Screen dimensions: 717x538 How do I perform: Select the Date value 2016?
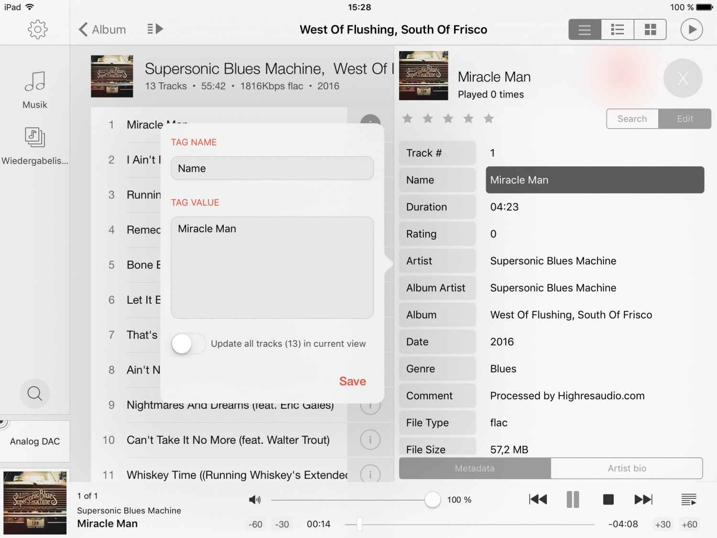(502, 342)
